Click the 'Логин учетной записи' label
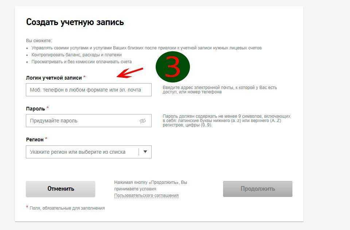Viewport: 350px width, 230px height. [x=54, y=77]
